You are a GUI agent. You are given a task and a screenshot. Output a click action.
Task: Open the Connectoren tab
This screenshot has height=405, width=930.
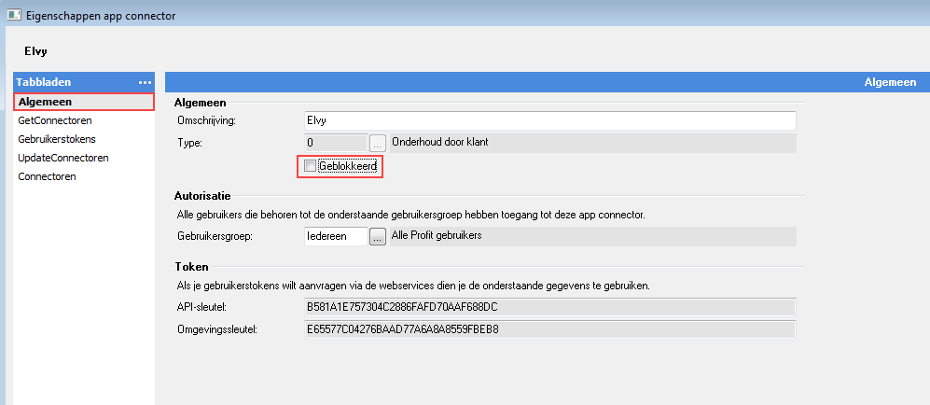(47, 176)
